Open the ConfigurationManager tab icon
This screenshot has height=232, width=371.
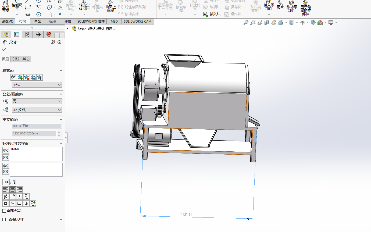[27, 34]
